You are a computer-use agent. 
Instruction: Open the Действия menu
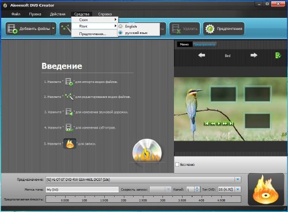point(58,14)
